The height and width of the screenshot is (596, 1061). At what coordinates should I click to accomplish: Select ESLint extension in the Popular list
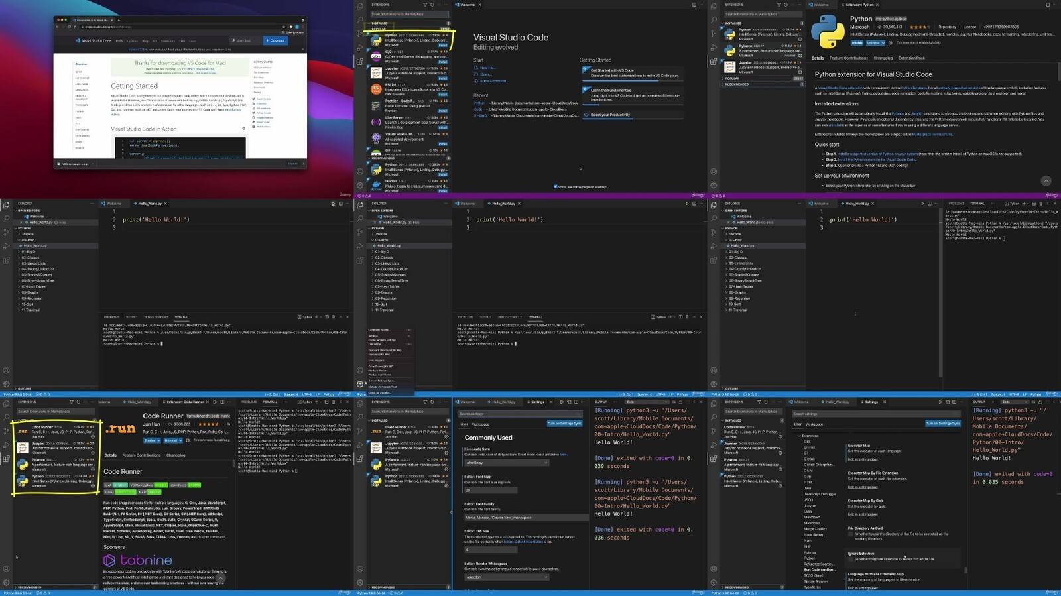tap(410, 89)
